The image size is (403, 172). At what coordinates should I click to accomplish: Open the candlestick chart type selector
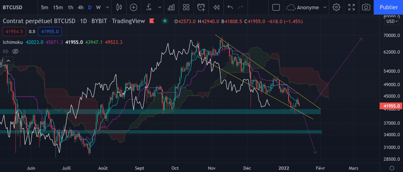[x=119, y=7]
